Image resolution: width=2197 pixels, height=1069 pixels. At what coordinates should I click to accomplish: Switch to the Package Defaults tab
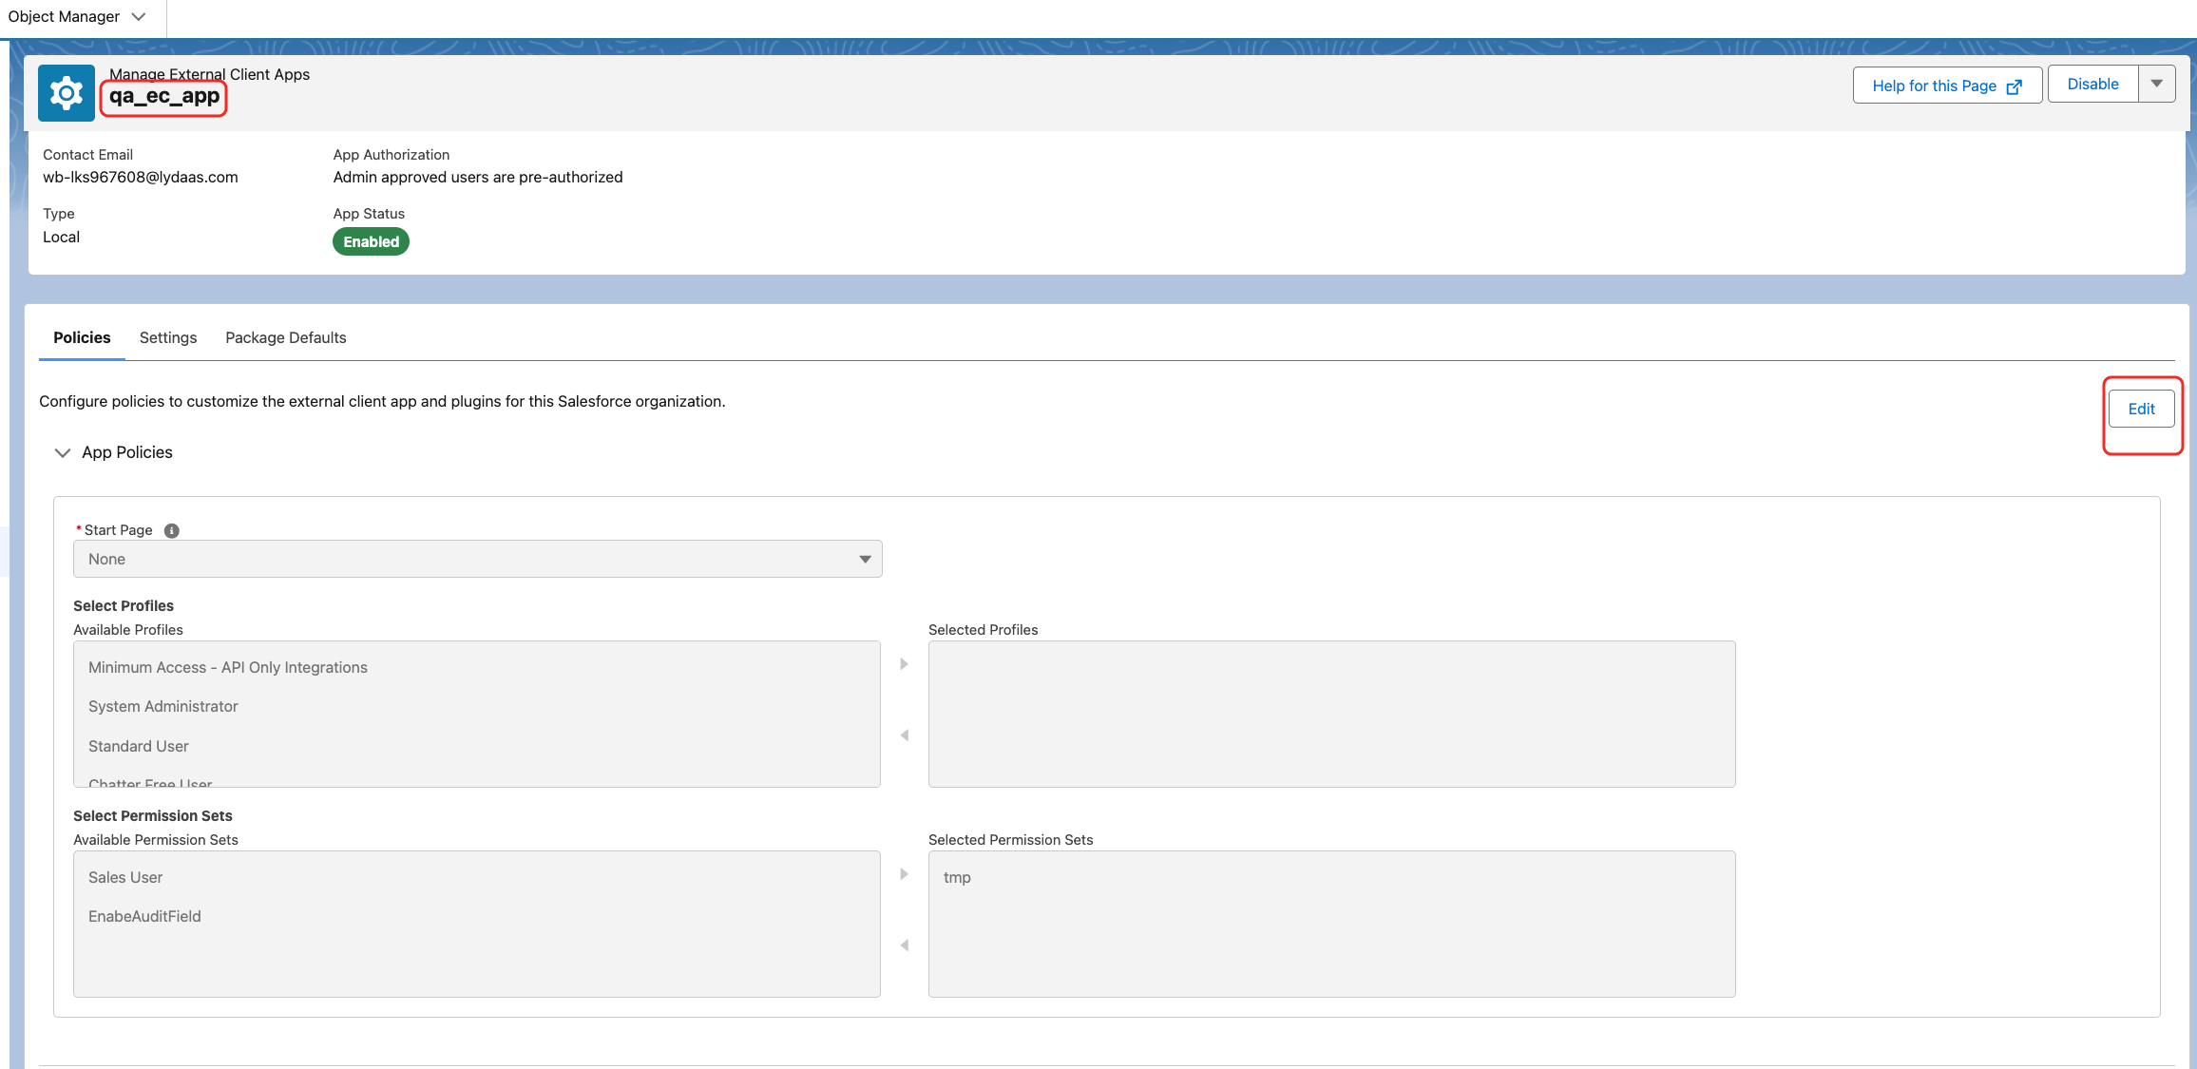(285, 338)
